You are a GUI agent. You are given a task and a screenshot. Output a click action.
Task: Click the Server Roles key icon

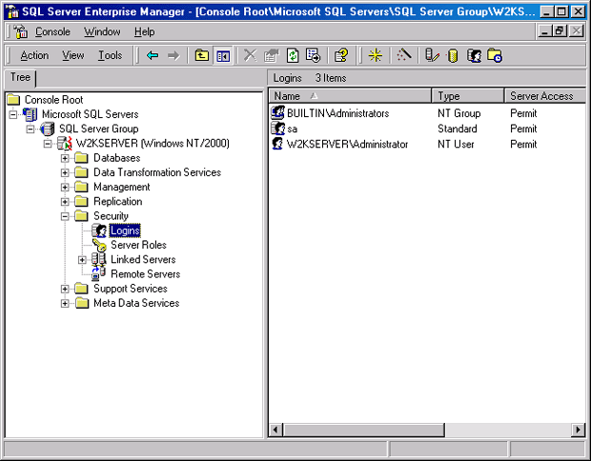point(99,245)
